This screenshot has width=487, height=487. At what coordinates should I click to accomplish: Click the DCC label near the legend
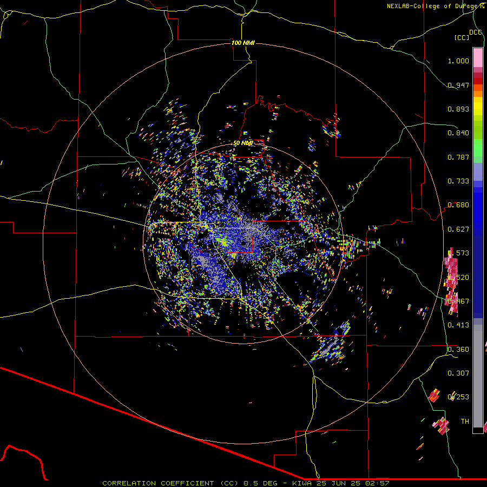(476, 32)
